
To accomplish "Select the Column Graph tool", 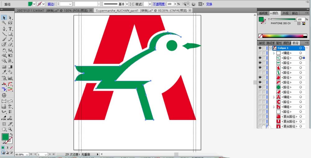I will coord(10,78).
